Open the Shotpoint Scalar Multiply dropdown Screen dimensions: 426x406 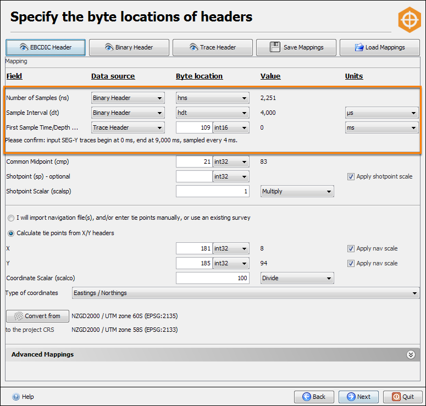pyautogui.click(x=297, y=191)
